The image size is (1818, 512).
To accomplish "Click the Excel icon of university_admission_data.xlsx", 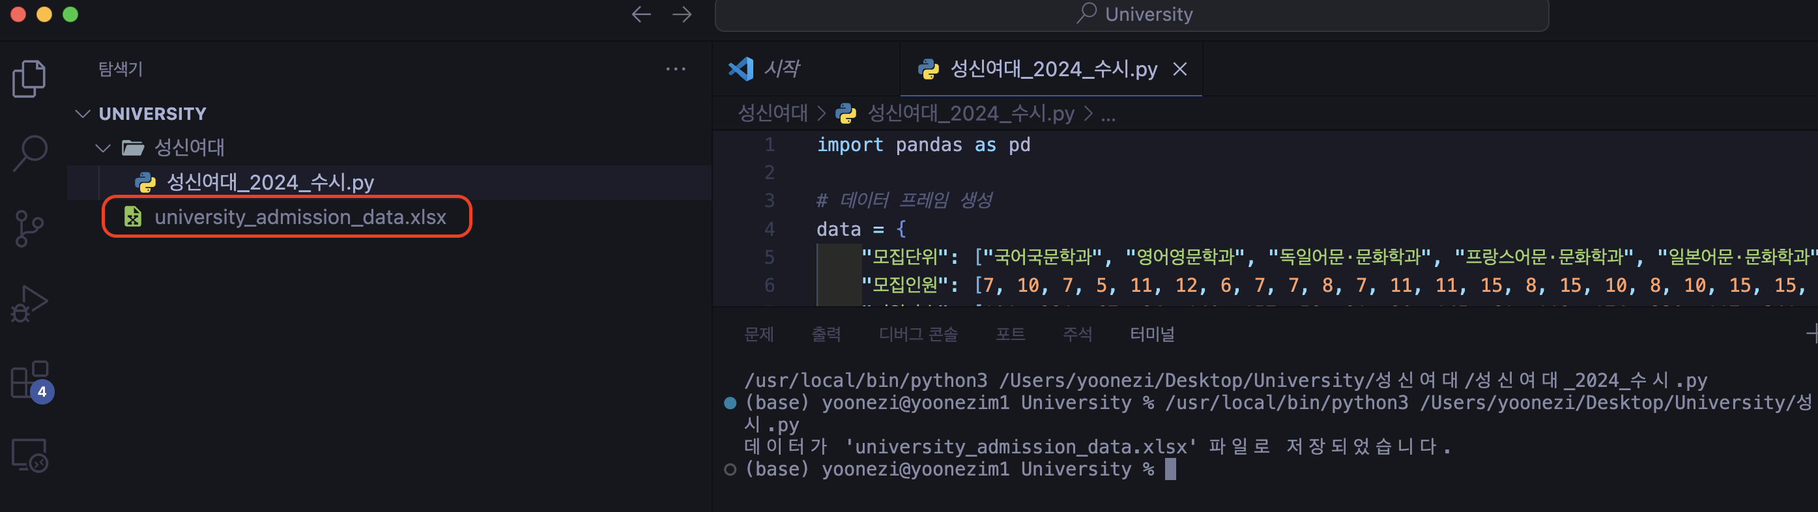I will pyautogui.click(x=133, y=216).
